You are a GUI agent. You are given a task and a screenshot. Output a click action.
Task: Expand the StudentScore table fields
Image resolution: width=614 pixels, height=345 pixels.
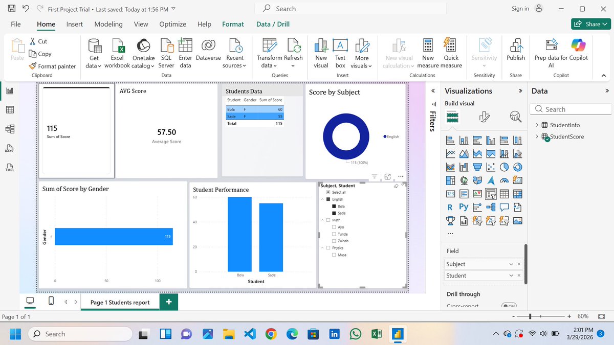(537, 136)
